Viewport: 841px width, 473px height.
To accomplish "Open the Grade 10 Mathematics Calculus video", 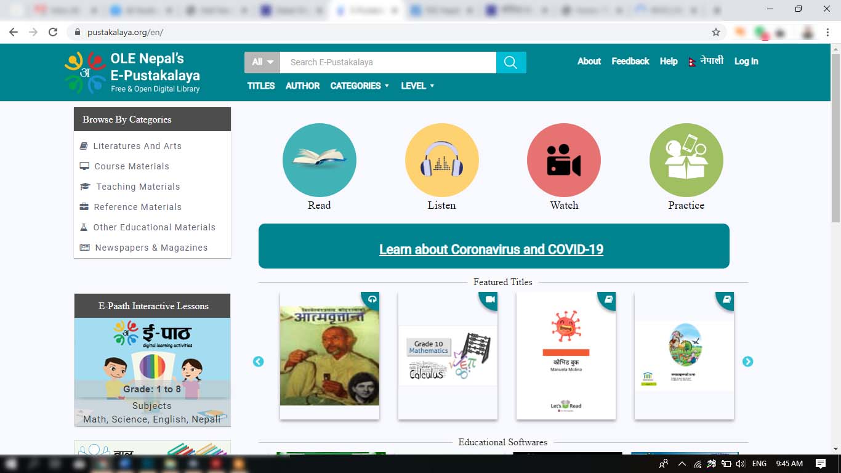I will [x=448, y=356].
